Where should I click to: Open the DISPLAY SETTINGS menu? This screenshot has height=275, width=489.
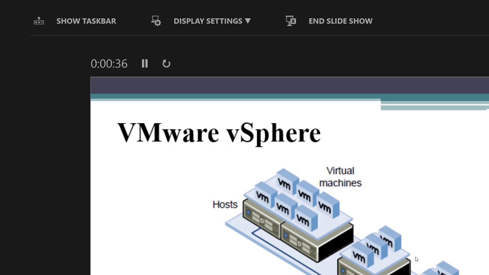click(x=208, y=21)
